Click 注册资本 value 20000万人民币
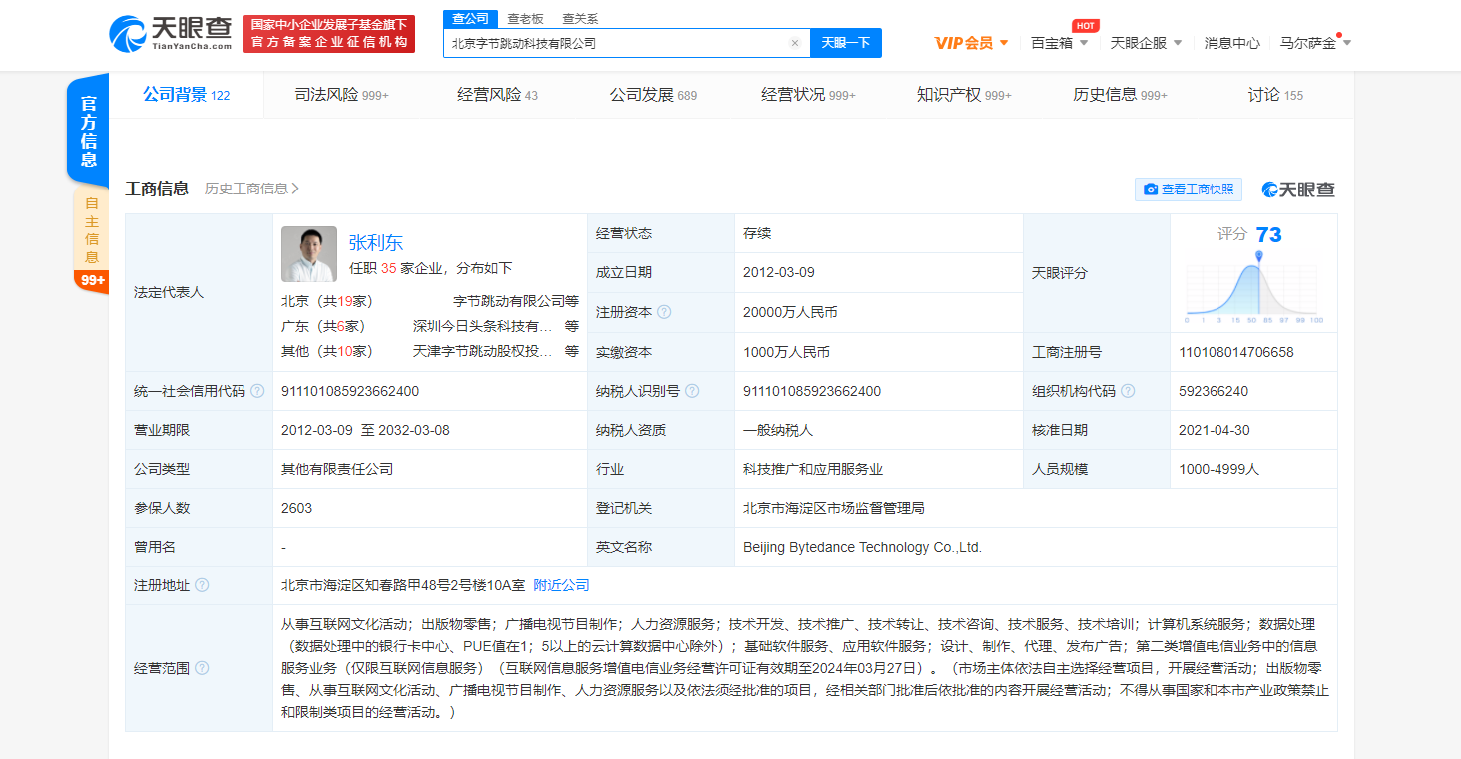Image resolution: width=1461 pixels, height=759 pixels. tap(790, 312)
